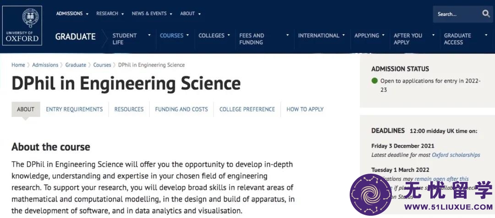
Task: Focus the Search input field
Action: [x=457, y=14]
